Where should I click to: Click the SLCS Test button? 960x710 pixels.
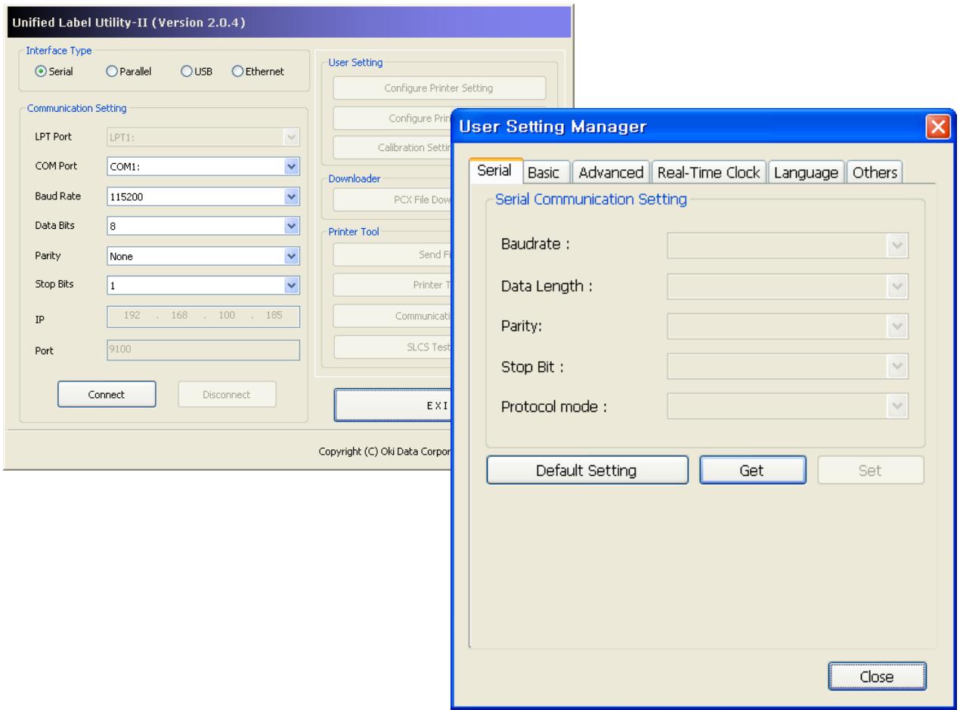(x=392, y=347)
